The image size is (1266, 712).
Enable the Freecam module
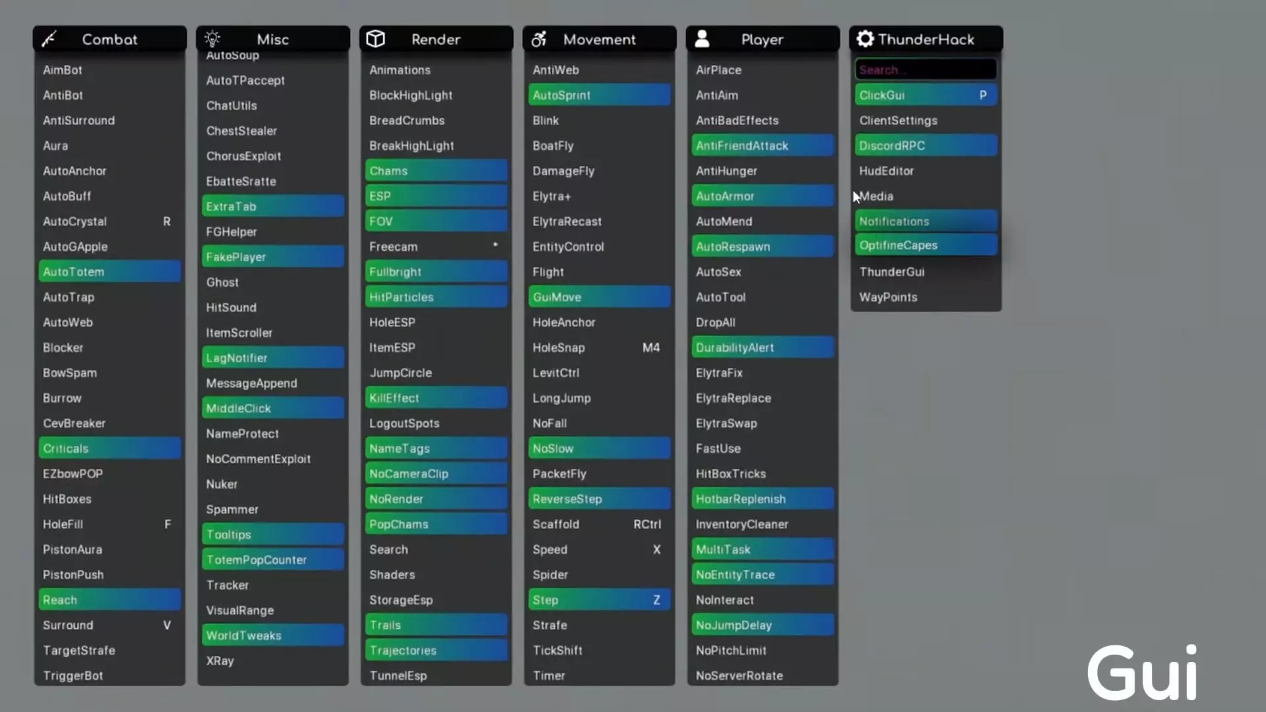(436, 247)
